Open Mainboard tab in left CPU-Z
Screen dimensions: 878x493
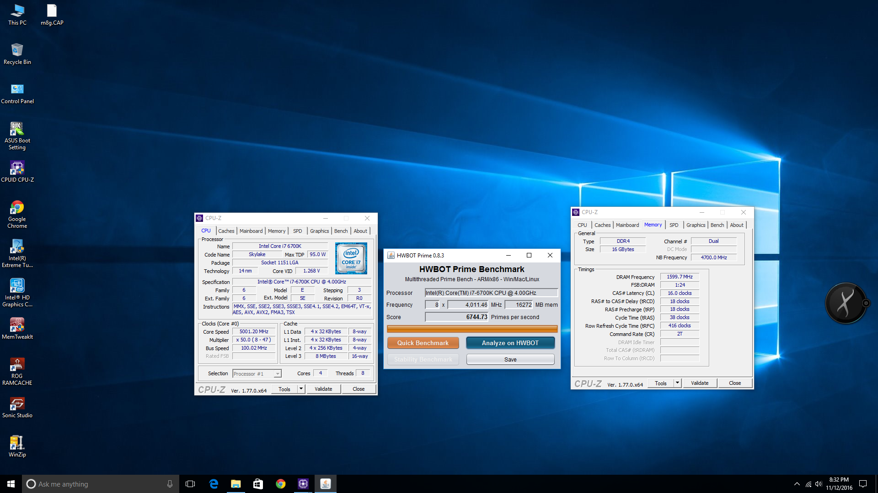coord(251,231)
